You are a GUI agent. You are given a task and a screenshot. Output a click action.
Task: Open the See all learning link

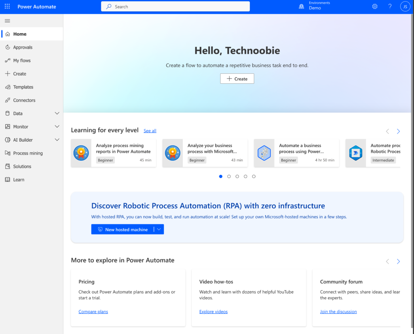tap(150, 131)
